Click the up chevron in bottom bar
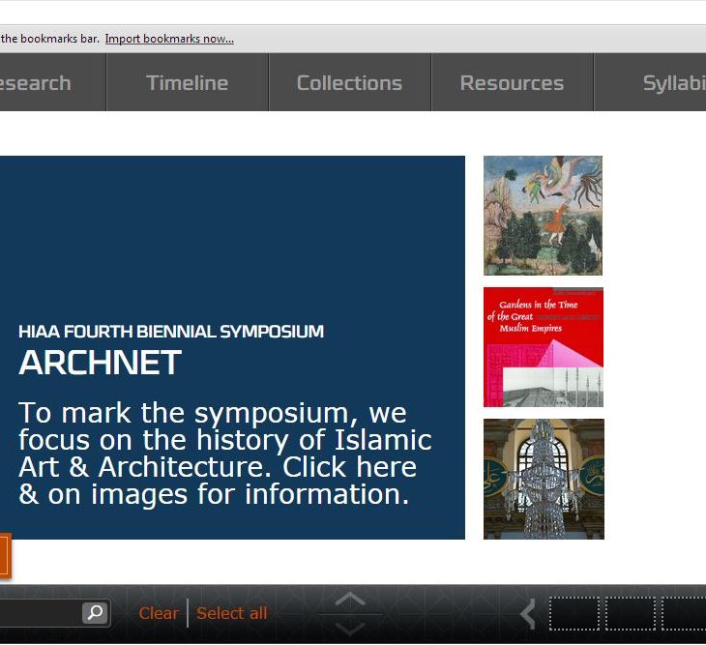Viewport: 706px width, 645px height. click(x=350, y=600)
